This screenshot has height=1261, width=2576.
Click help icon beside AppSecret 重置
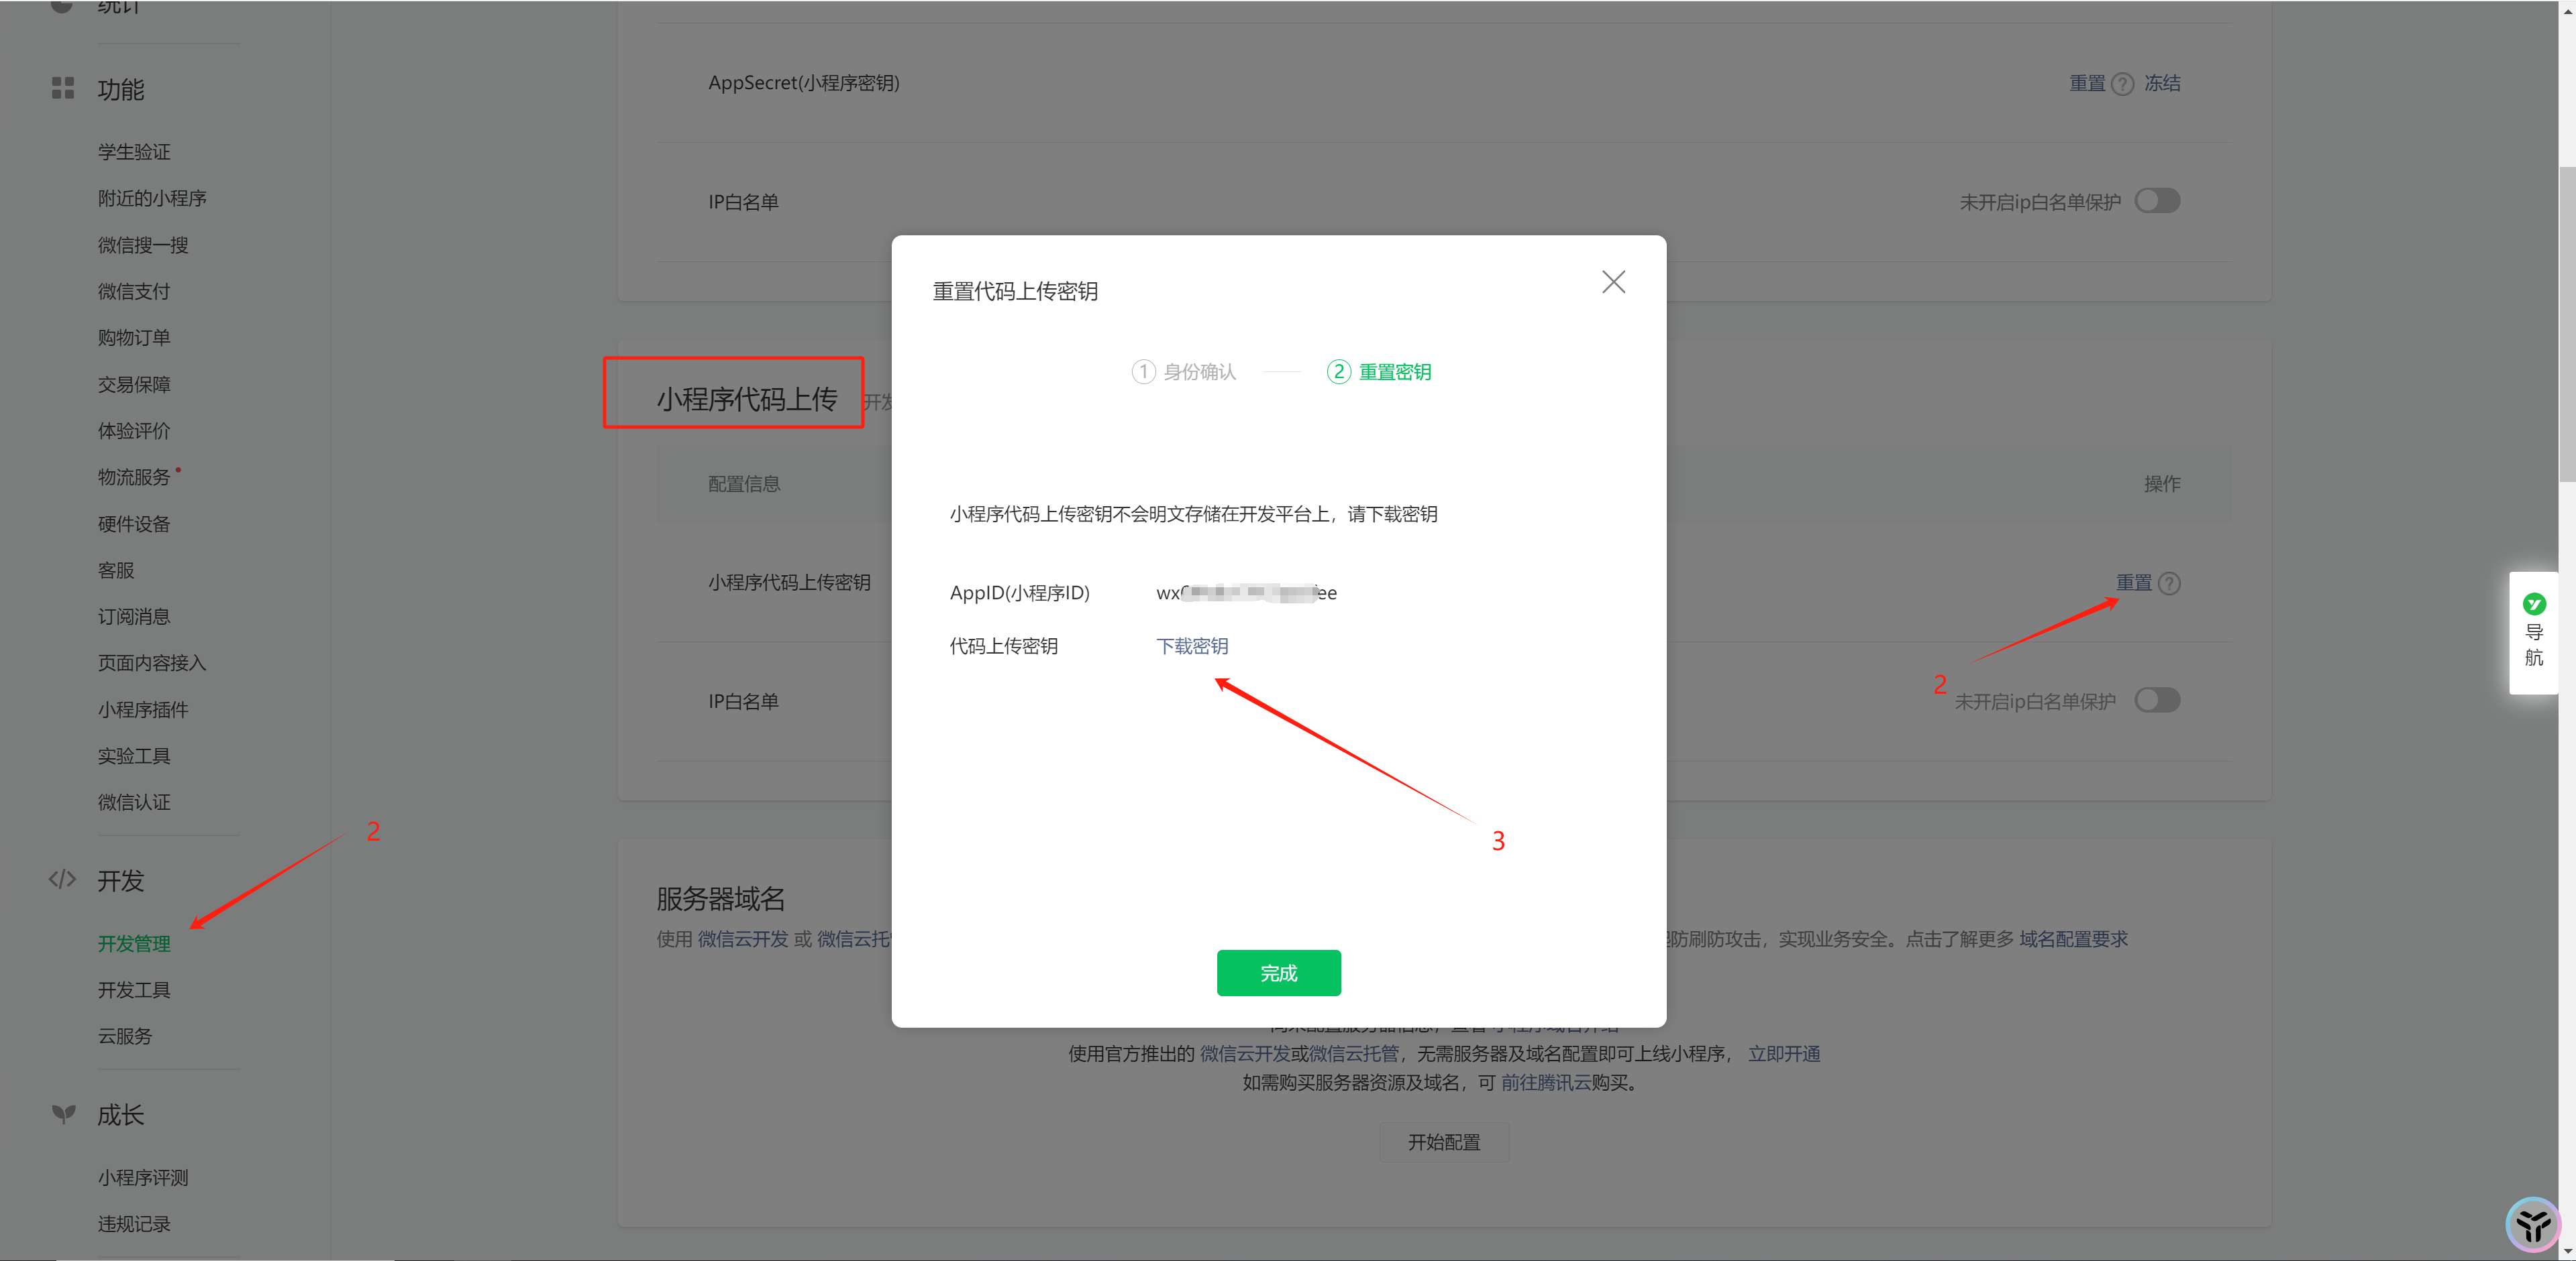tap(2122, 84)
